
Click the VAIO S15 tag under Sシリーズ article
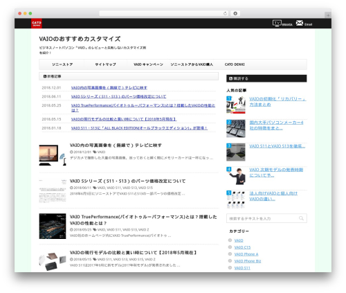145,188
